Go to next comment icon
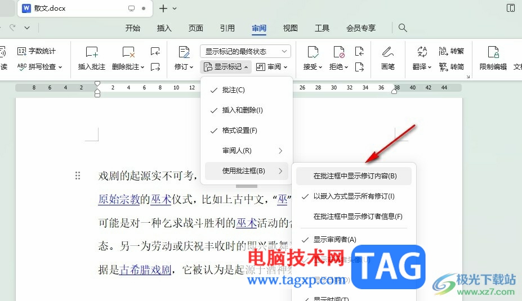Image resolution: width=522 pixels, height=301 pixels. 155,67
